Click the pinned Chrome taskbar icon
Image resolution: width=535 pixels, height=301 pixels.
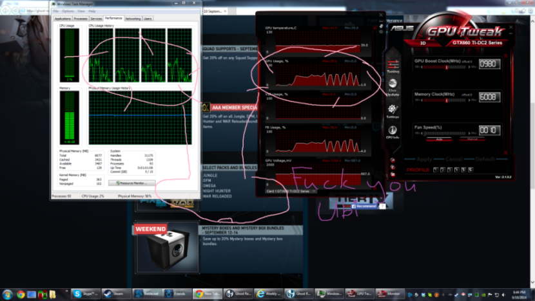click(x=21, y=293)
